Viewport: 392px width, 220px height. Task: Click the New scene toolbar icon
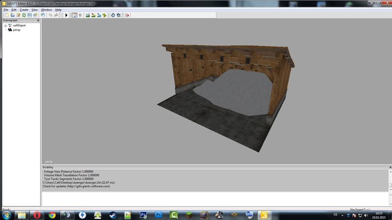point(6,15)
